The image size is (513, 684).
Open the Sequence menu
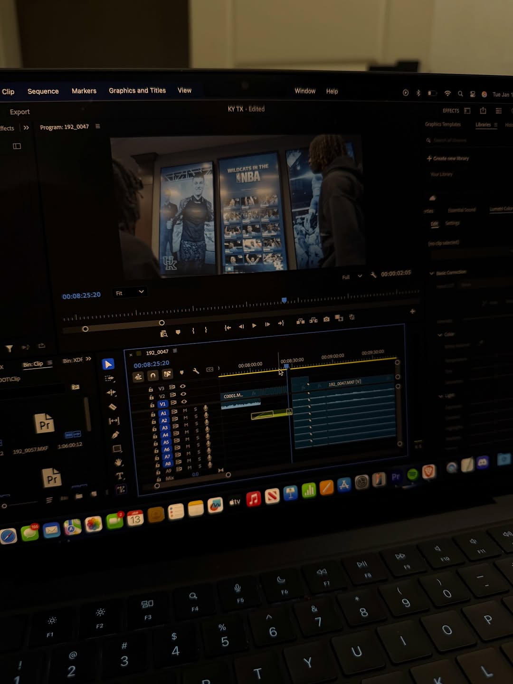[43, 91]
